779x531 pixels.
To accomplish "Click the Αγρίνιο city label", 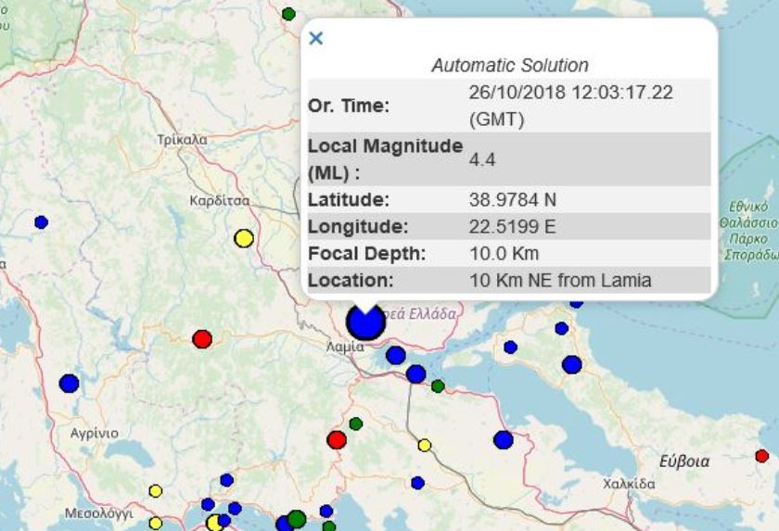I will pyautogui.click(x=95, y=433).
